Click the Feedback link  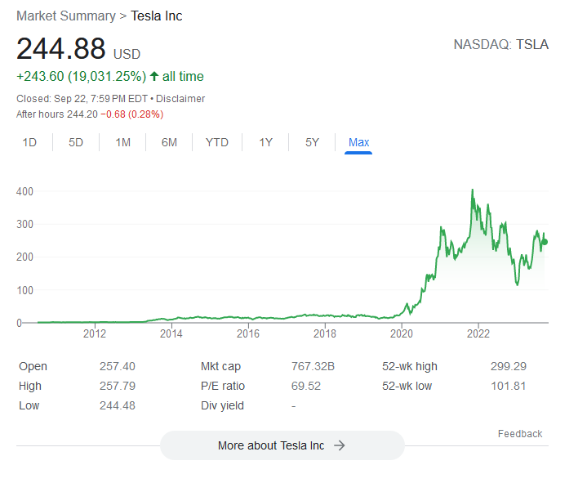coord(520,434)
